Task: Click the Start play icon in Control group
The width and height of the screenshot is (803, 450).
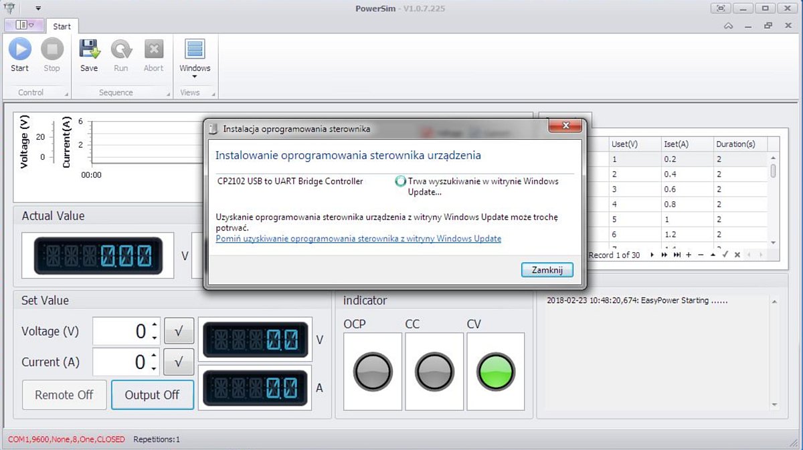Action: click(19, 49)
